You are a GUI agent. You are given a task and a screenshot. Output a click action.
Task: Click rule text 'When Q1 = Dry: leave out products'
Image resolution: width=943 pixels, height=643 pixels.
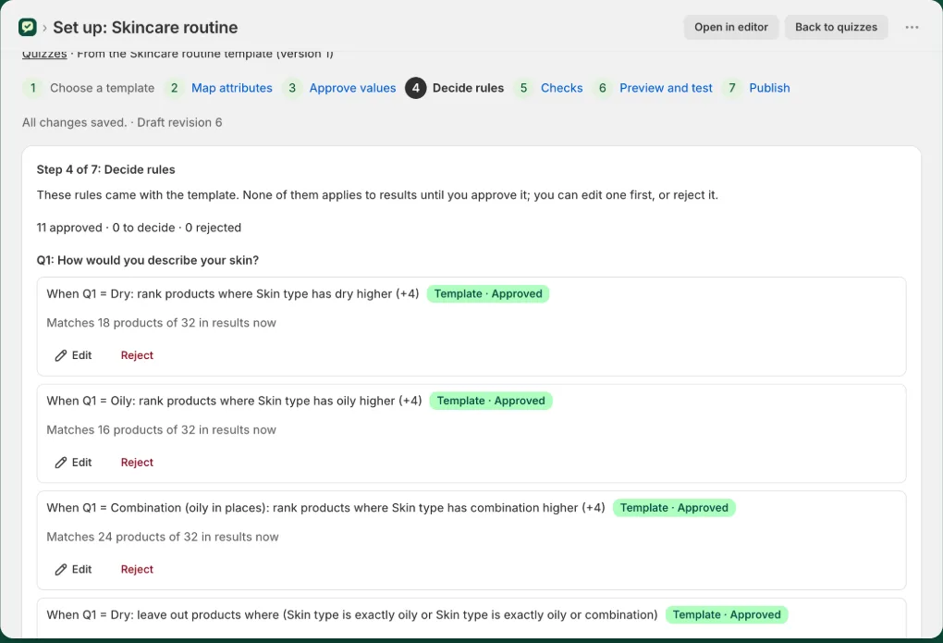coord(352,614)
